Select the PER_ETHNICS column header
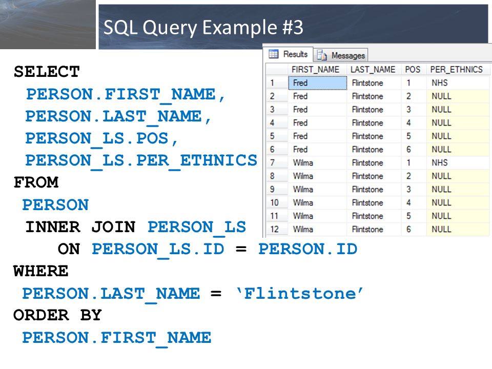Image resolution: width=492 pixels, height=369 pixels. click(x=457, y=69)
